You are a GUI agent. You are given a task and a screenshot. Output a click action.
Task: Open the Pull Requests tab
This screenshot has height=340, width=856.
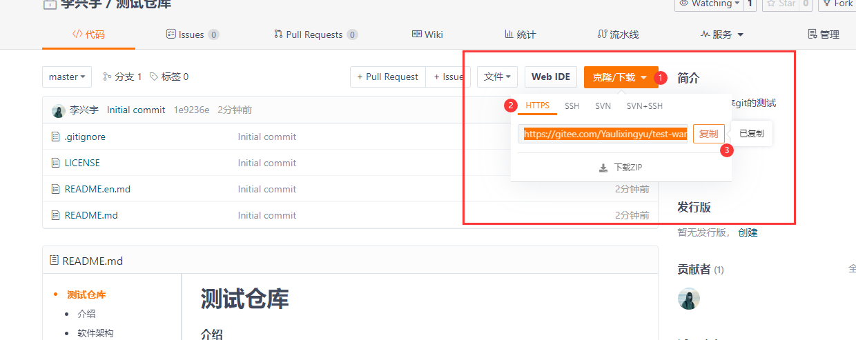click(x=315, y=34)
